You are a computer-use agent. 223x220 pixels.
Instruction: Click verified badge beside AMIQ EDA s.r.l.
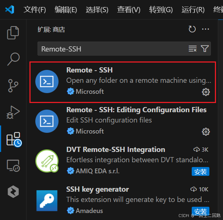coord(70,171)
